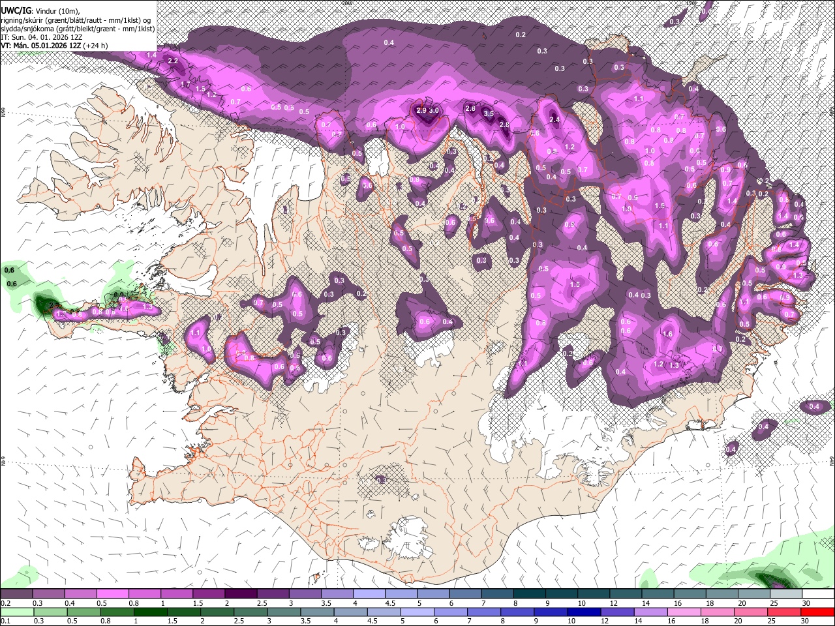Click the 3.0 snowfall value on the map
835x626 pixels.
(x=434, y=111)
